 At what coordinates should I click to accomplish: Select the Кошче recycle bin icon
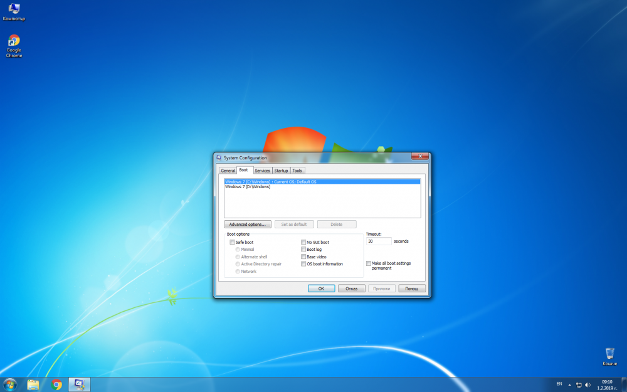coord(610,356)
